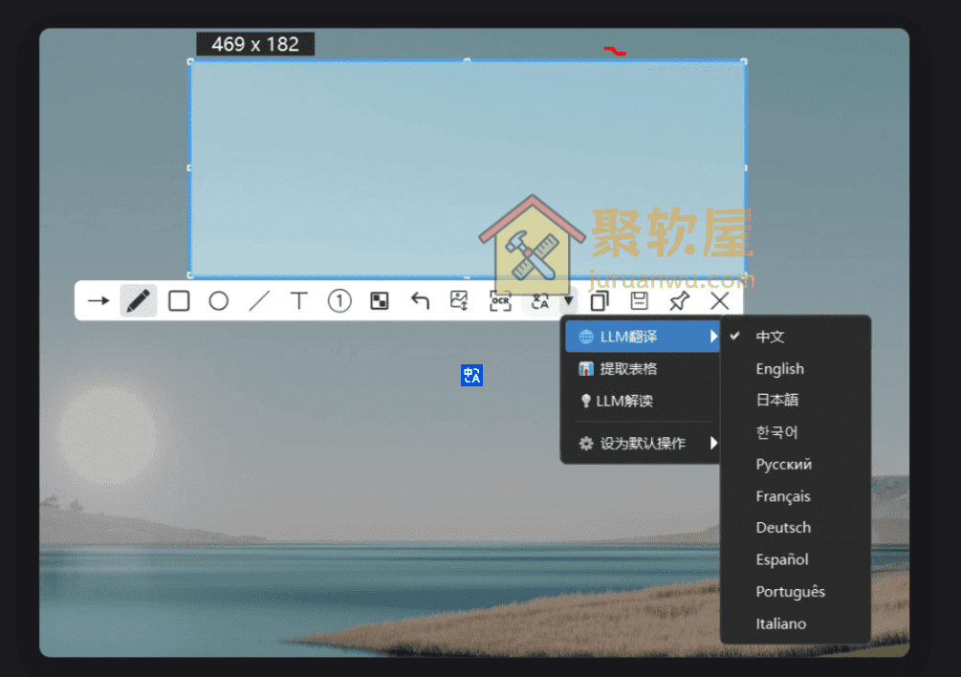Choose LLM解读 from the menu

pos(624,402)
